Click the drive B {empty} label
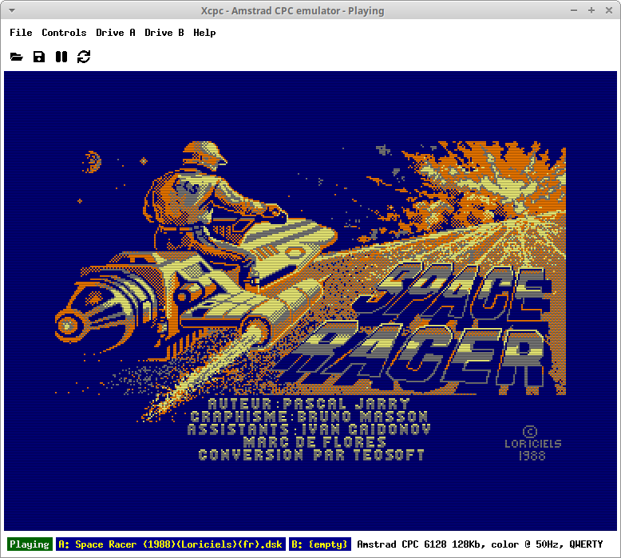The width and height of the screenshot is (621, 558). (319, 544)
